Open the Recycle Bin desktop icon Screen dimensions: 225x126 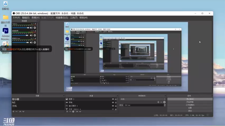(x=5, y=5)
